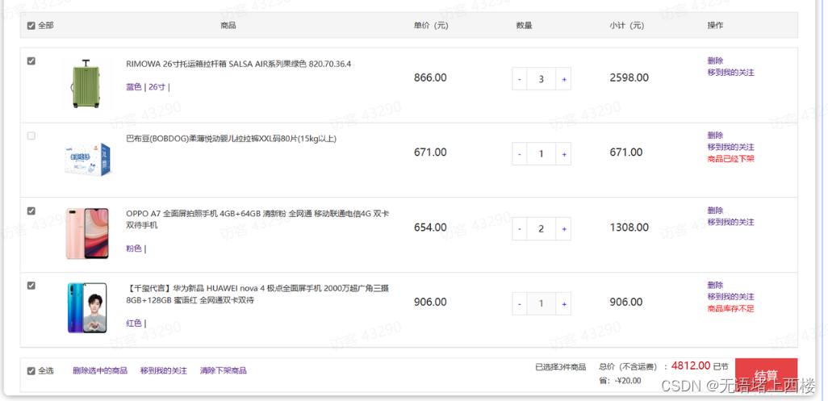Move BOBDOG diapers to 我的关注
The width and height of the screenshot is (828, 401).
(x=731, y=147)
